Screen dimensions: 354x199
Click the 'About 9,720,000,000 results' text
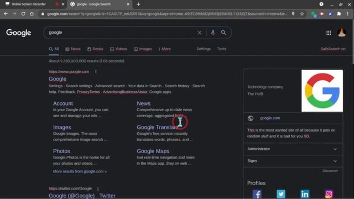click(x=86, y=61)
